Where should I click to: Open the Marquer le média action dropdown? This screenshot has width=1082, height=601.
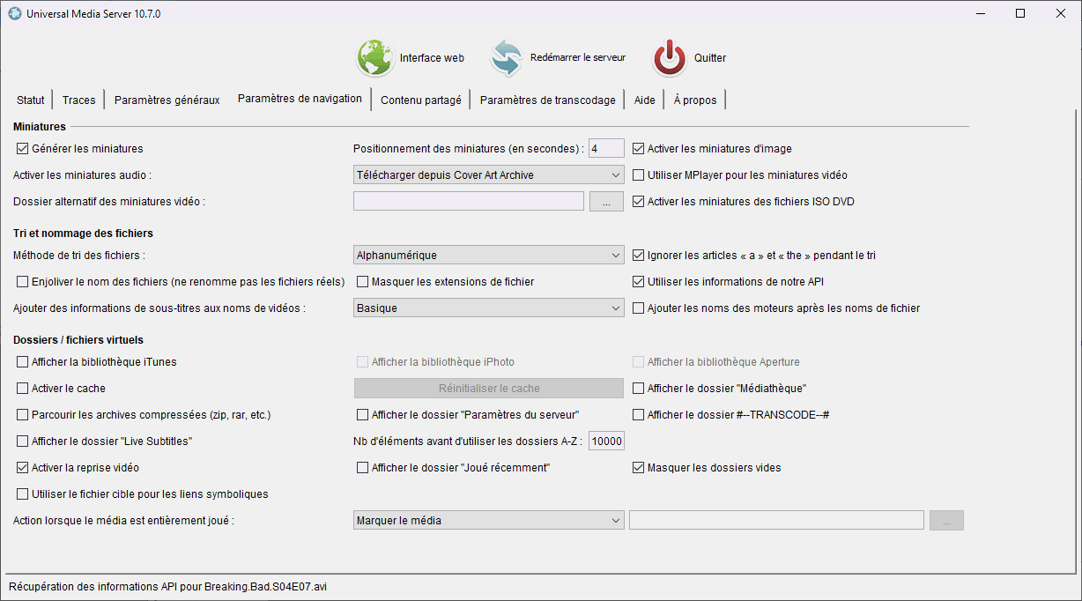[488, 521]
